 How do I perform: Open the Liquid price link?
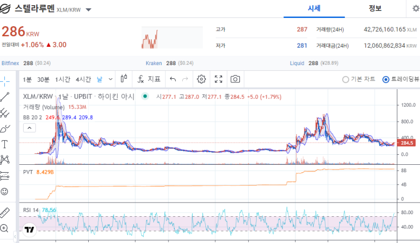(297, 64)
